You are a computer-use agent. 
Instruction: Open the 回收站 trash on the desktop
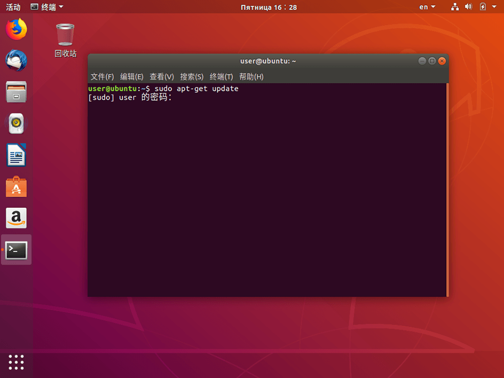64,33
